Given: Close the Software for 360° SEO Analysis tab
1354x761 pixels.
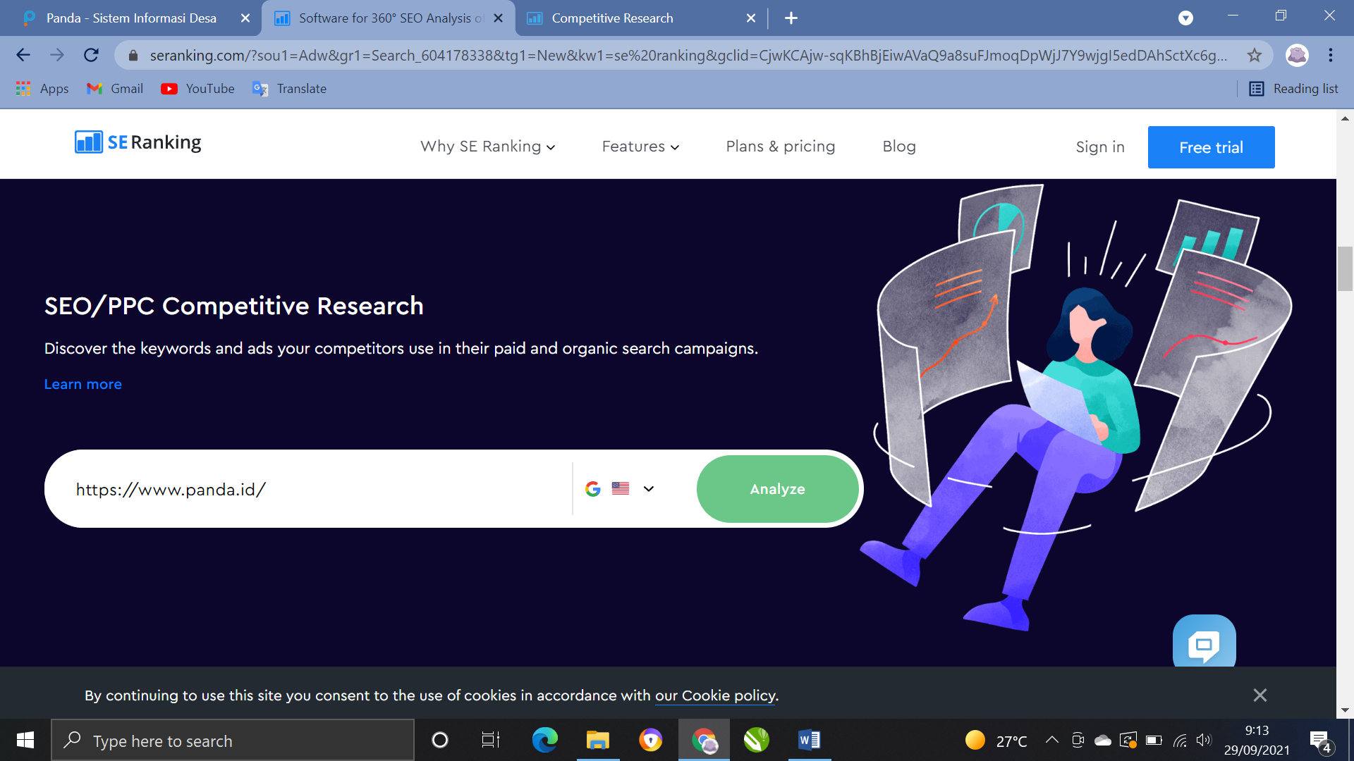Looking at the screenshot, I should tap(499, 18).
